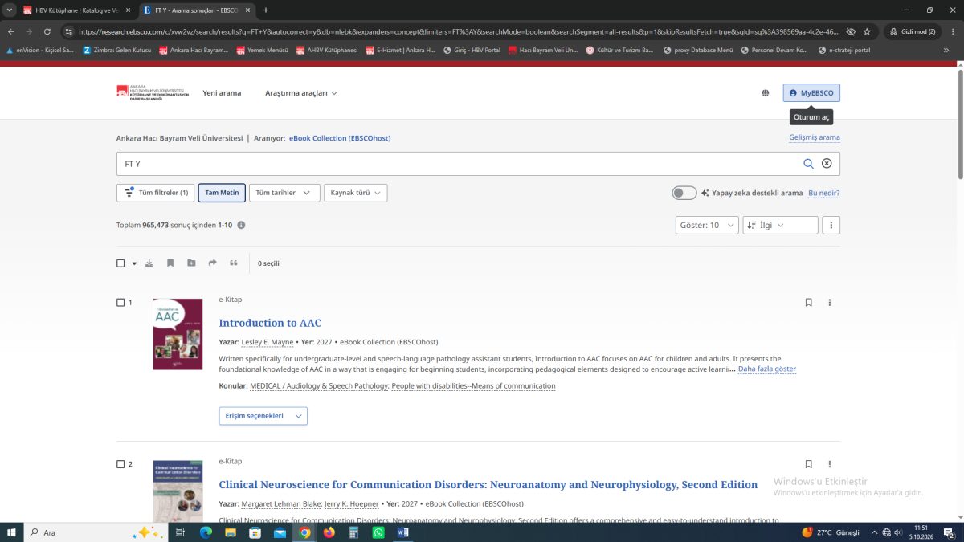The image size is (964, 542).
Task: Bookmark this page with the star icon
Action: click(x=867, y=31)
